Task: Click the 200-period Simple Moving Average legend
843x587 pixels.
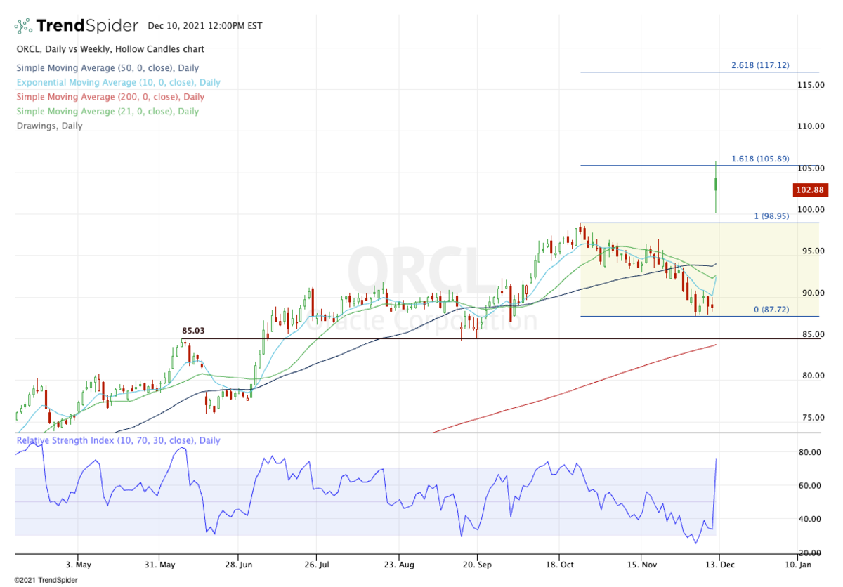Action: tap(110, 97)
